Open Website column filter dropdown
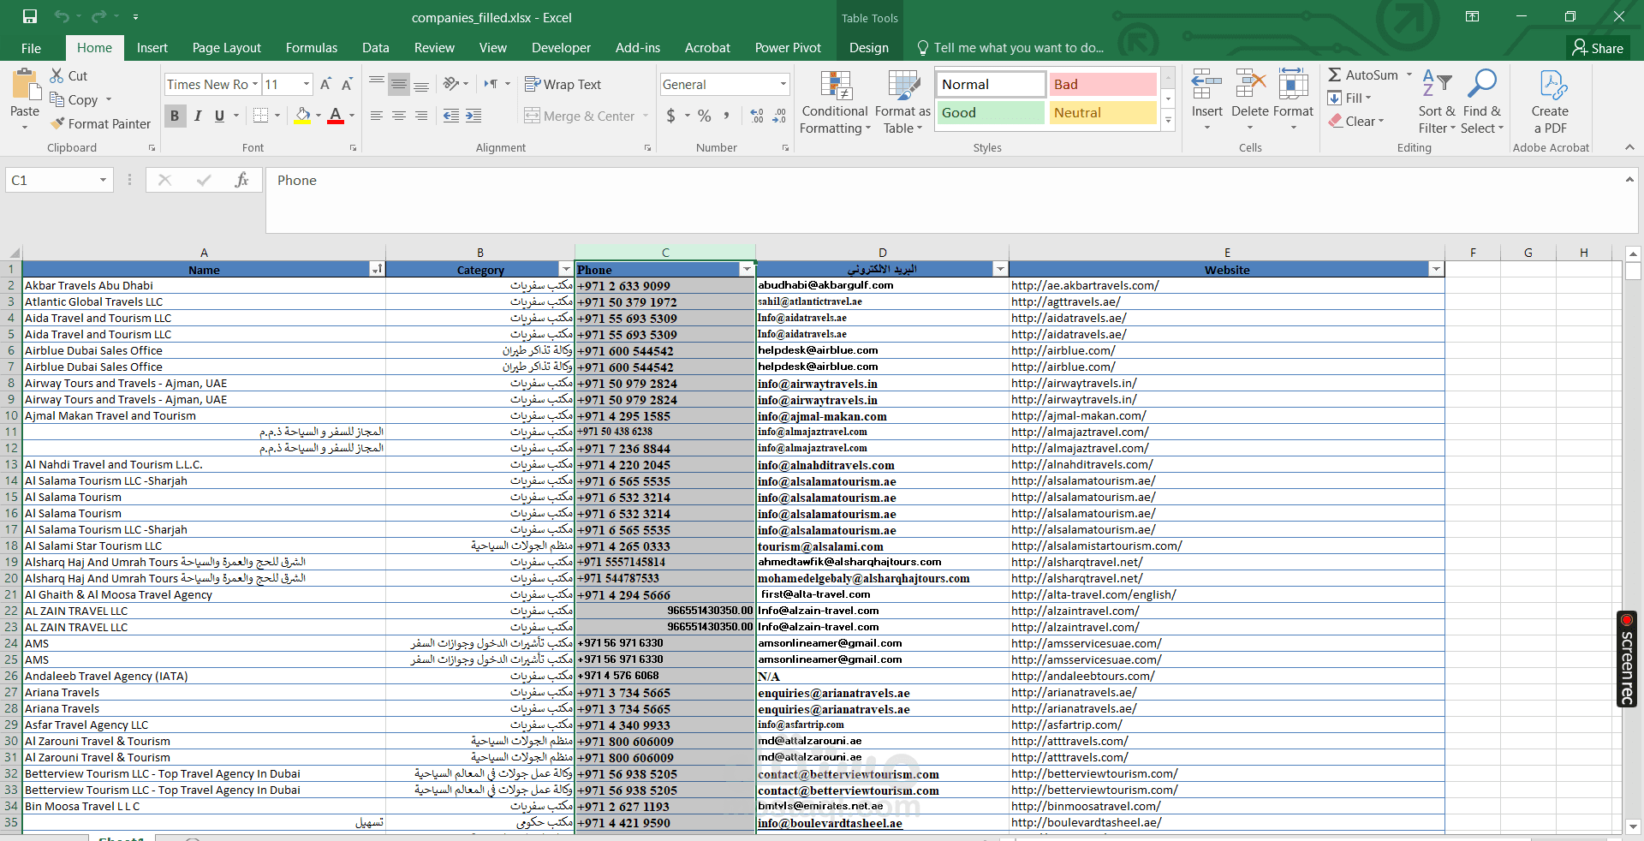The height and width of the screenshot is (841, 1644). pyautogui.click(x=1436, y=270)
